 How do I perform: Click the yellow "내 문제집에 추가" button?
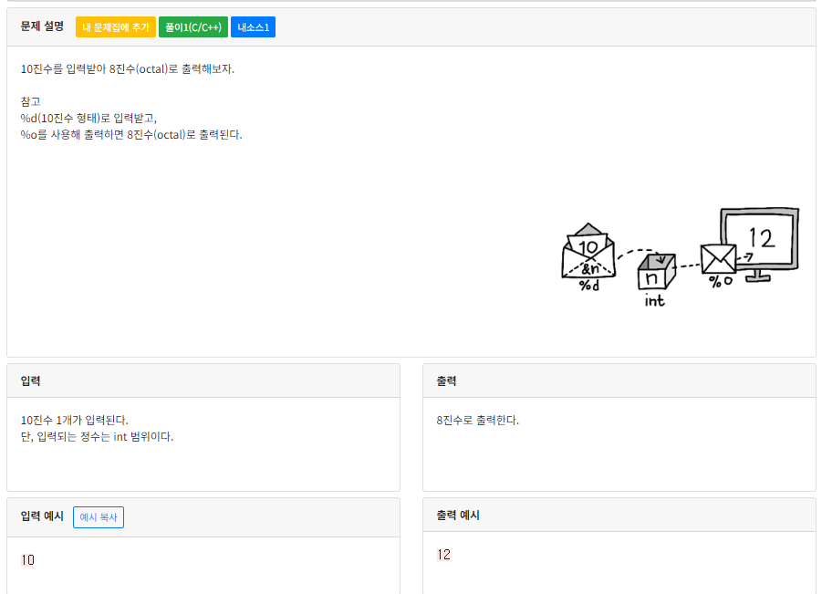[114, 27]
